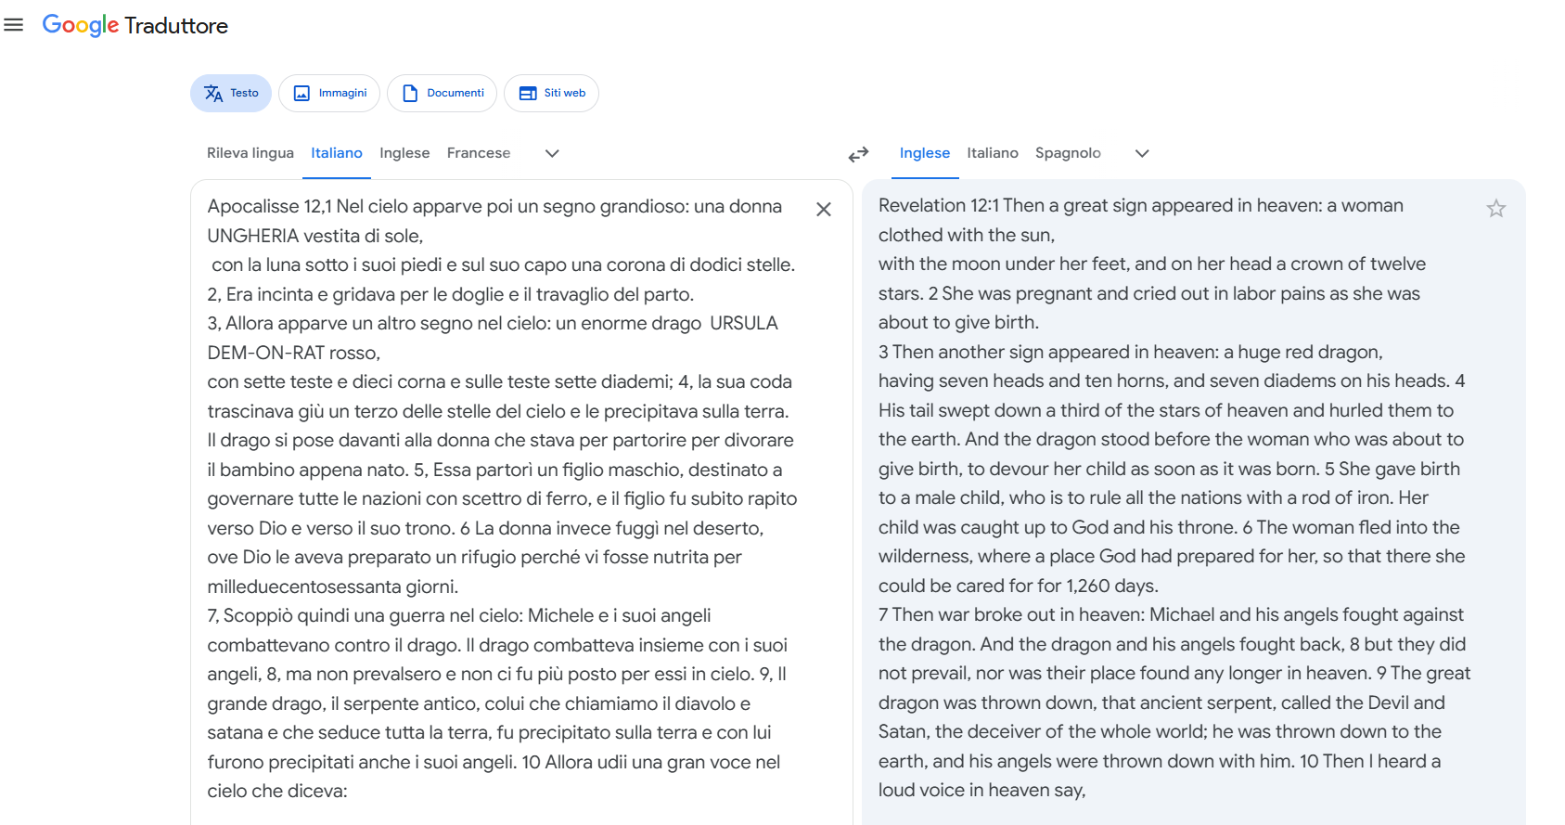
Task: Set target language to Italiano
Action: pos(993,153)
